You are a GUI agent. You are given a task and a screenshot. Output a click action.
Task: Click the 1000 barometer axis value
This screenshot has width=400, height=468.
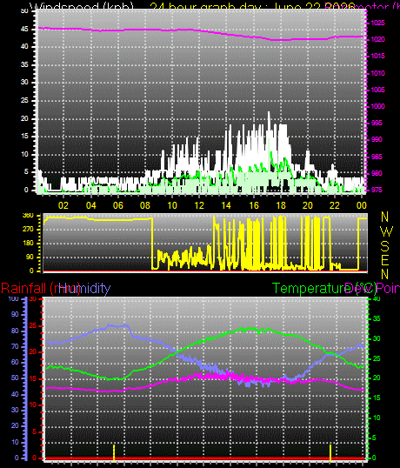[x=377, y=106]
